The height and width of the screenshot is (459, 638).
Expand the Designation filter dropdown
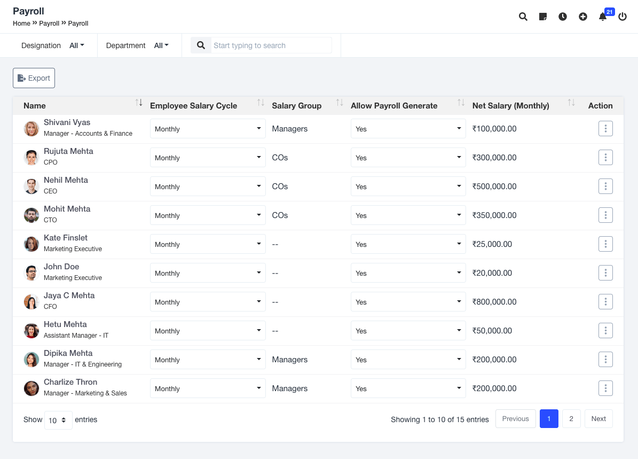[77, 45]
